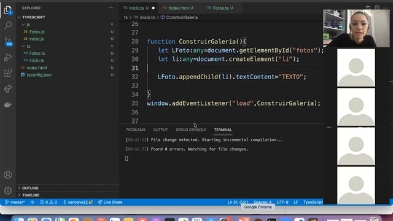
Task: Show errors and warnings count
Action: (49, 202)
